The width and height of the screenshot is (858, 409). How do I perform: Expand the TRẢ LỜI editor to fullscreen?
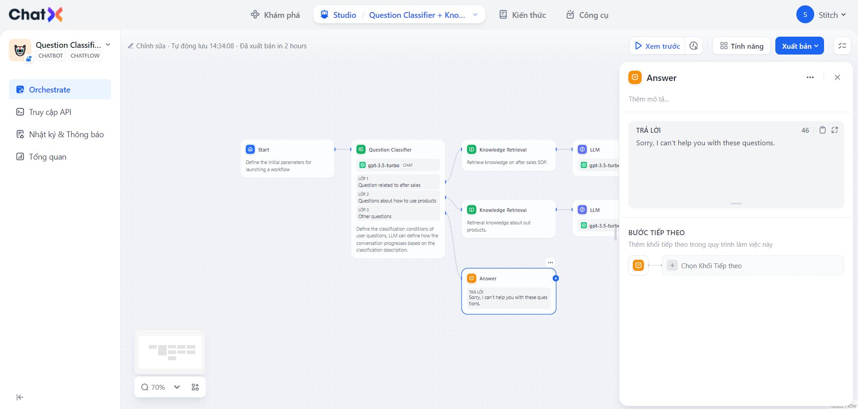(x=835, y=130)
